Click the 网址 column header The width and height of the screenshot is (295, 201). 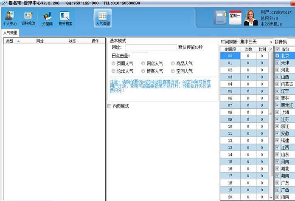pyautogui.click(x=40, y=41)
